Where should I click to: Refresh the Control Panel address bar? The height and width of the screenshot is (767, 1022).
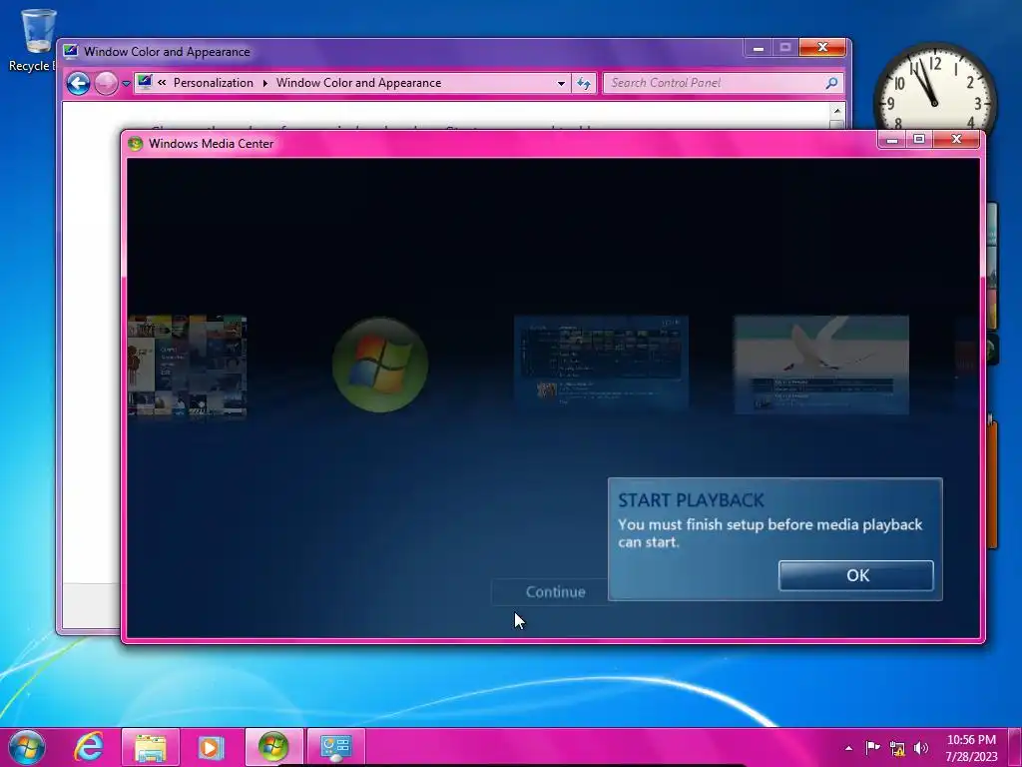pos(583,84)
